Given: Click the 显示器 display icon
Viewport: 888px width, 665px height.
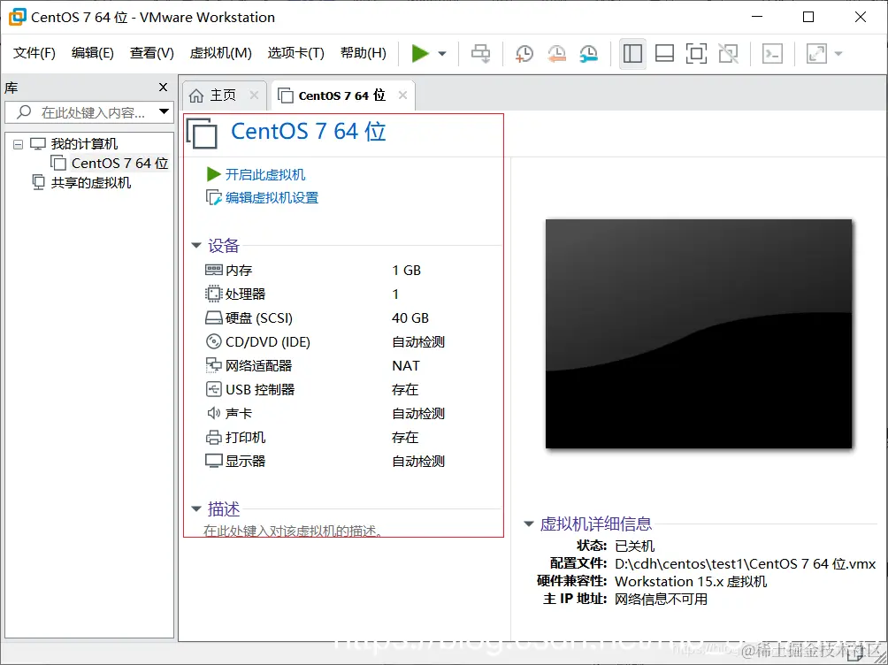Looking at the screenshot, I should pos(213,461).
